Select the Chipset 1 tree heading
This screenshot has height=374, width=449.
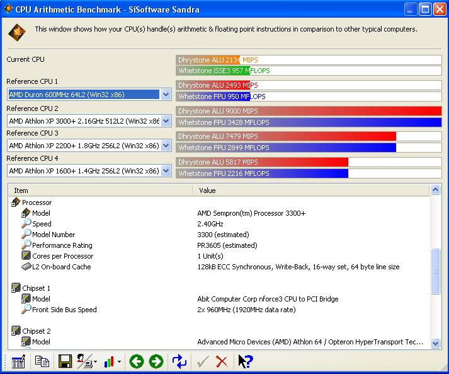pos(36,288)
